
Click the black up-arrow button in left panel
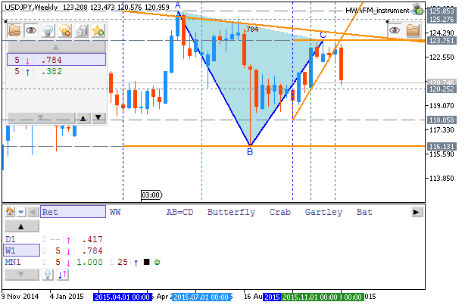pyautogui.click(x=83, y=118)
